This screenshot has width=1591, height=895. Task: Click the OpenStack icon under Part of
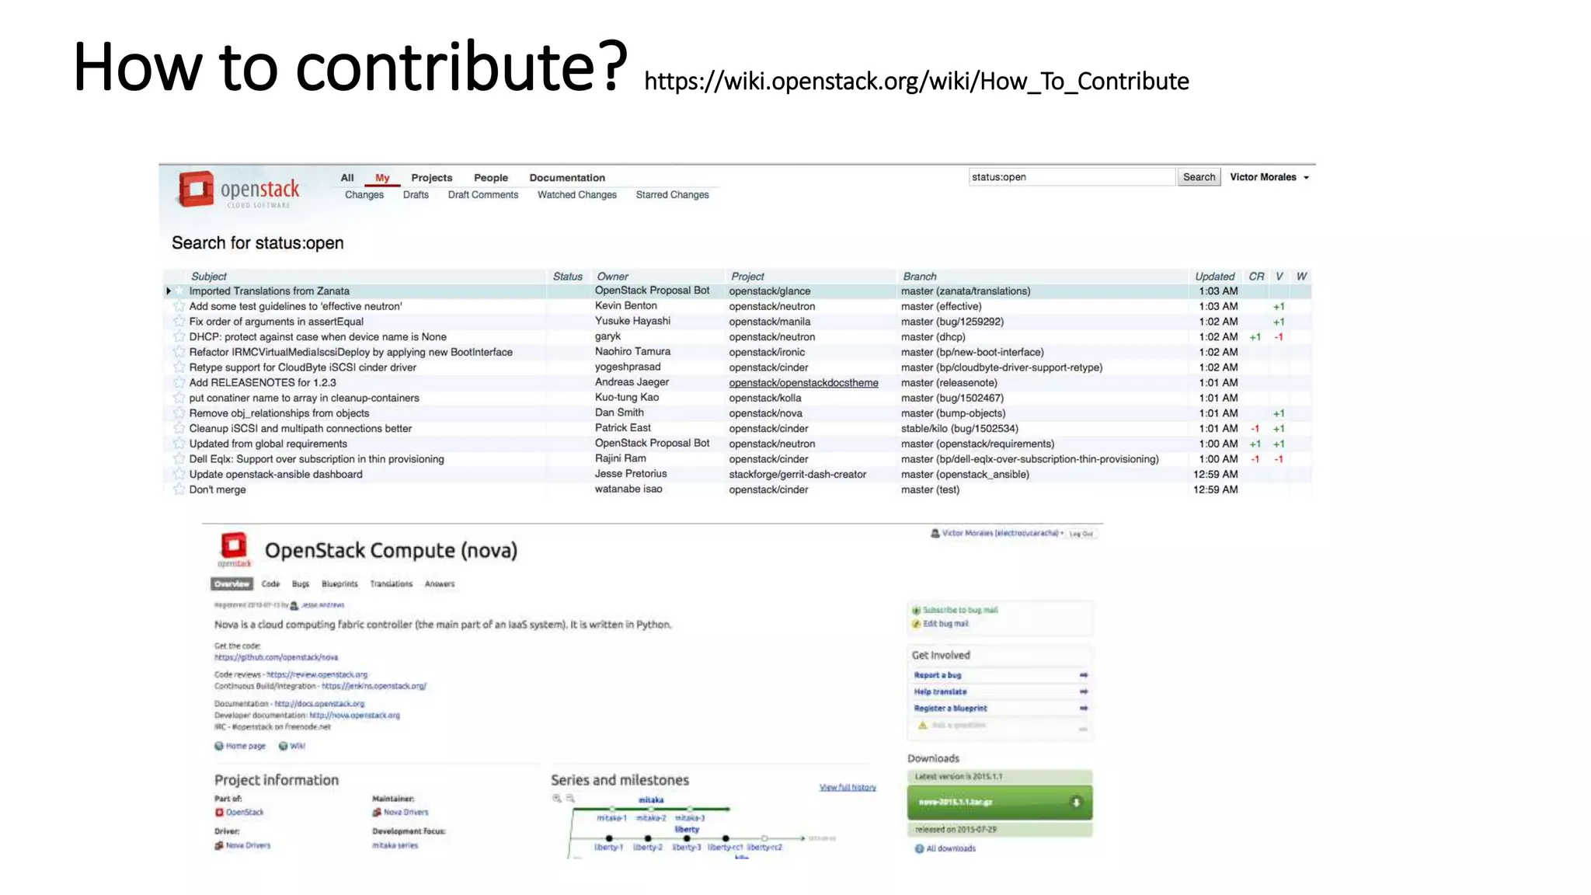tap(219, 812)
